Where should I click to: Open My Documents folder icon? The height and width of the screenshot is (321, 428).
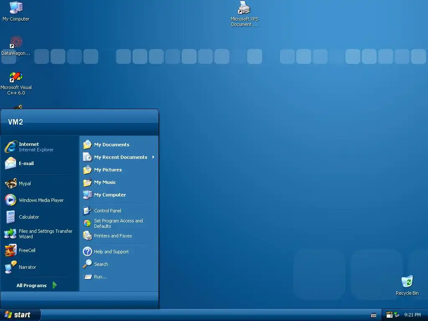(87, 144)
